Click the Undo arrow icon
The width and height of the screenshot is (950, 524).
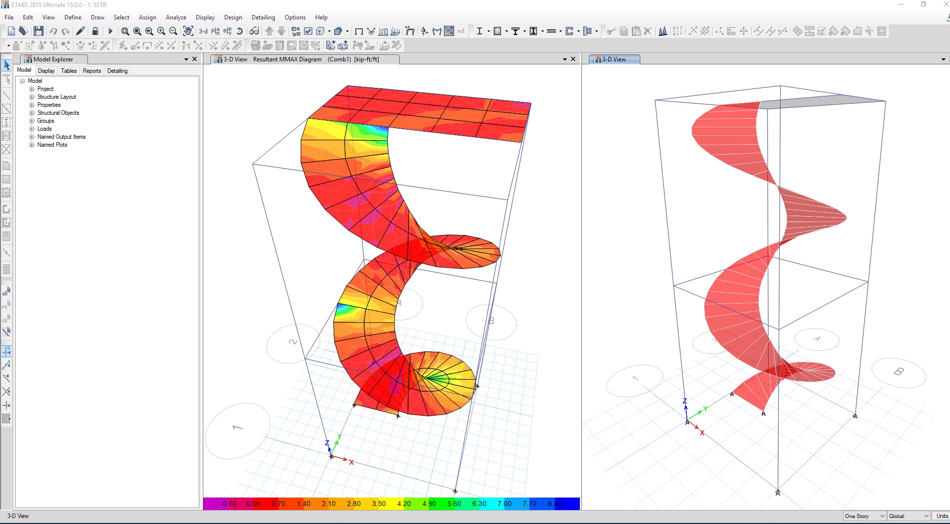click(x=53, y=31)
